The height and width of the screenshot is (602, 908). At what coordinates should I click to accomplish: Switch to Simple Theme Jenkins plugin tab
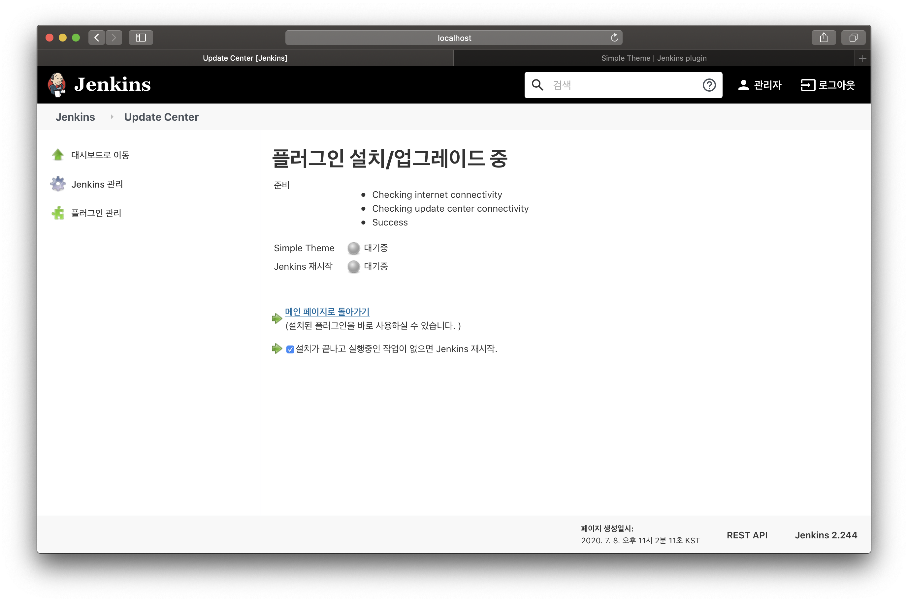pos(654,58)
